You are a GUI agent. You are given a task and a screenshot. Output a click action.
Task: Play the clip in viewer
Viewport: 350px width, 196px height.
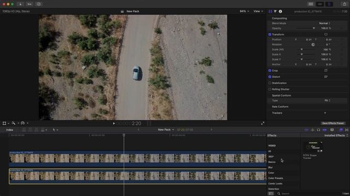(x=114, y=124)
